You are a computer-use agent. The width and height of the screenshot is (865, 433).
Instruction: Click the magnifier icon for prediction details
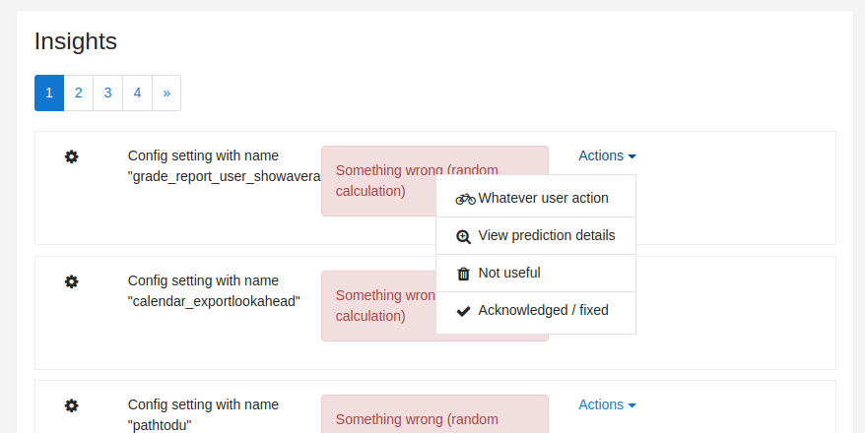pyautogui.click(x=463, y=237)
